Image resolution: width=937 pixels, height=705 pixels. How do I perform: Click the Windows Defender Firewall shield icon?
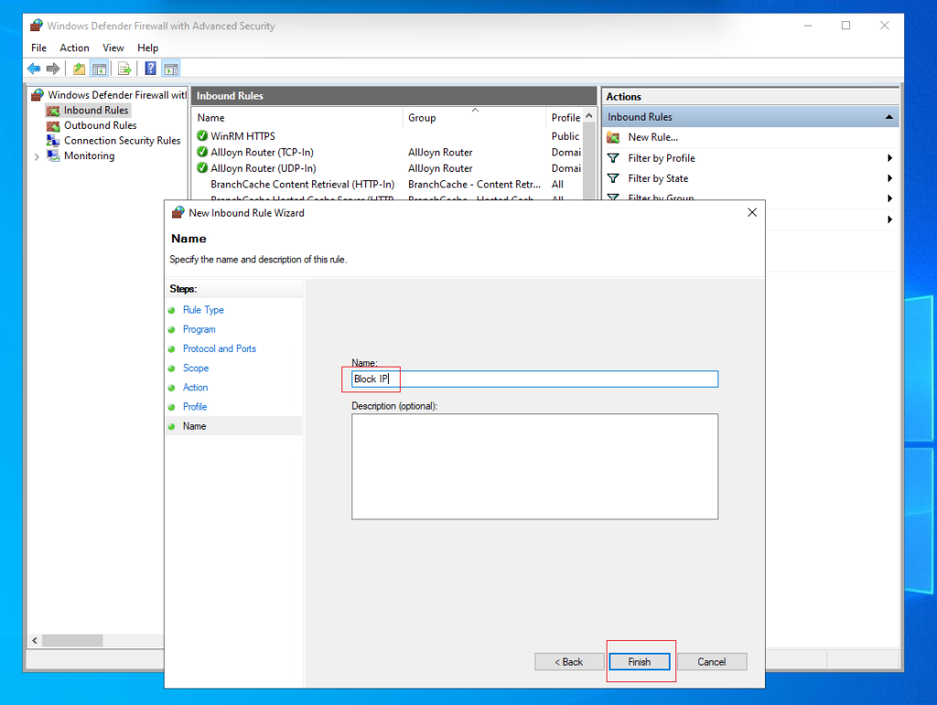(37, 94)
